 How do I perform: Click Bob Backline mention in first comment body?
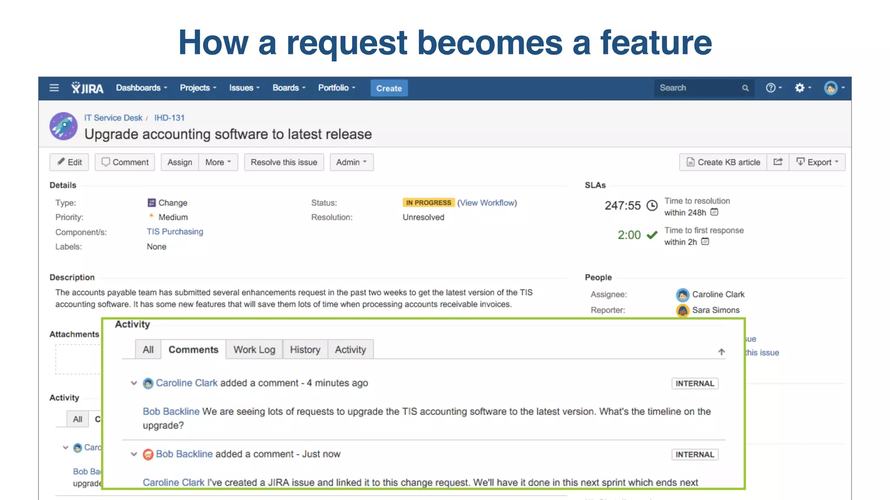(x=171, y=411)
